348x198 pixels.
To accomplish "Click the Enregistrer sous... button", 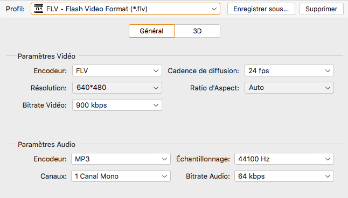I will 261,9.
